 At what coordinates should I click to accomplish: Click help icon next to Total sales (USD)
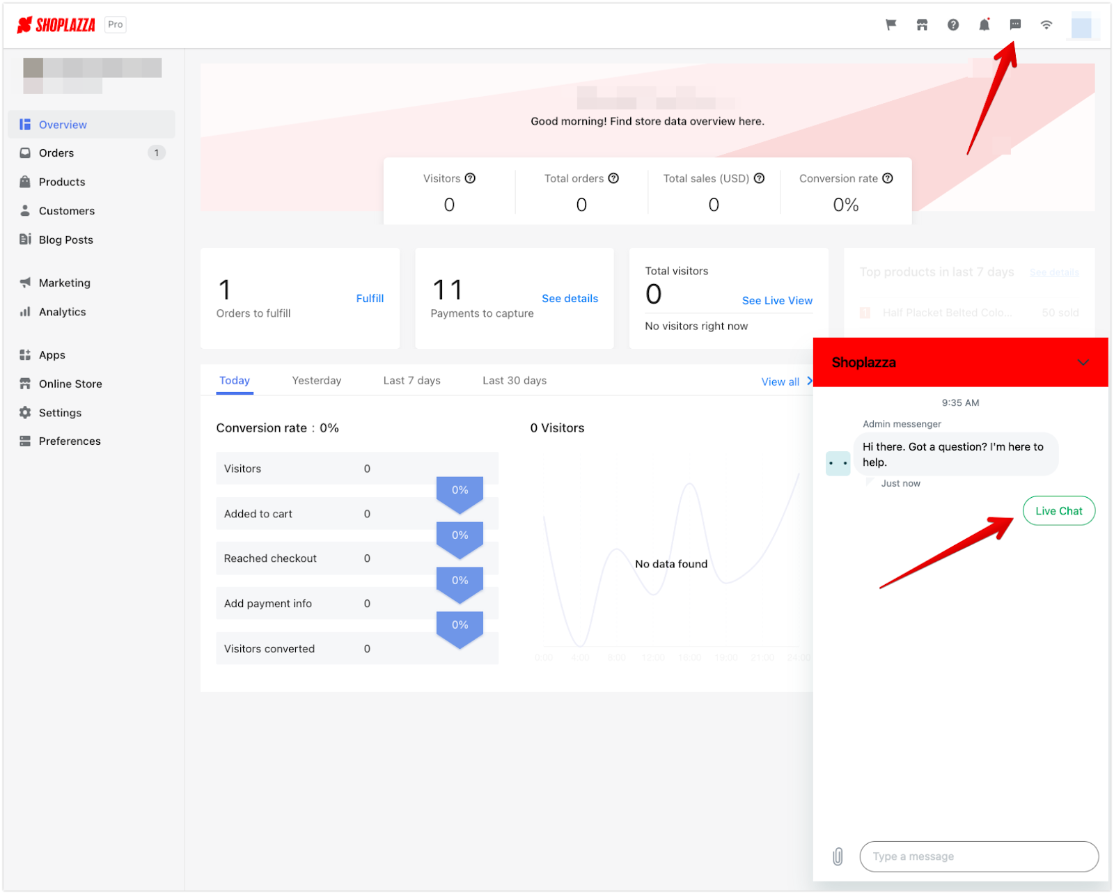(x=760, y=178)
